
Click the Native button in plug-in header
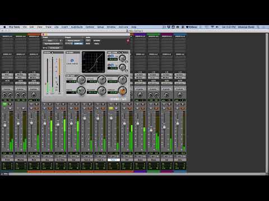97,44
